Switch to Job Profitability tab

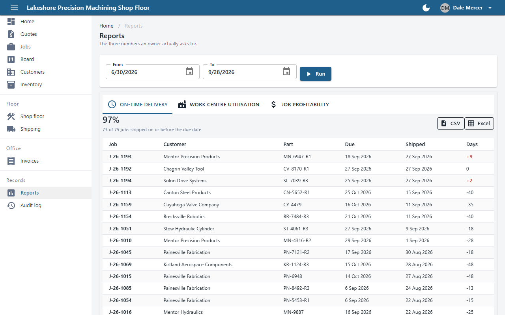(x=299, y=105)
